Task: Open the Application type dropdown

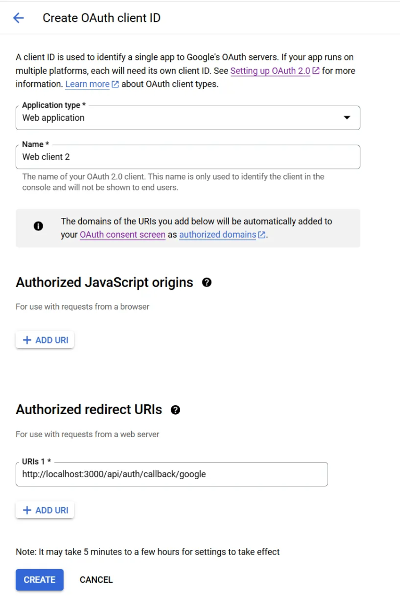Action: [x=187, y=118]
